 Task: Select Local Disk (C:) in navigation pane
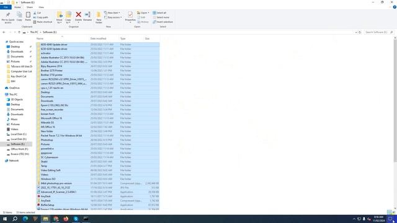click(19, 134)
